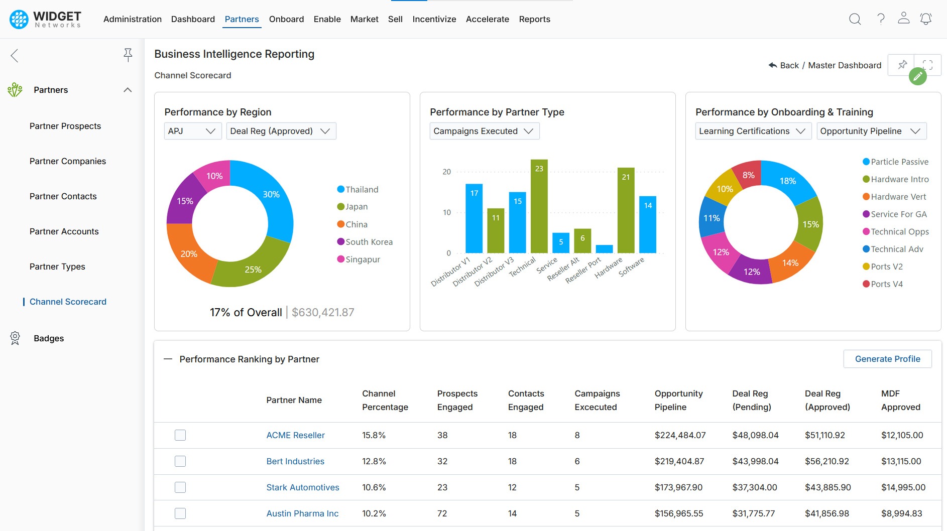947x531 pixels.
Task: Click South Korea legend marker
Action: point(341,242)
